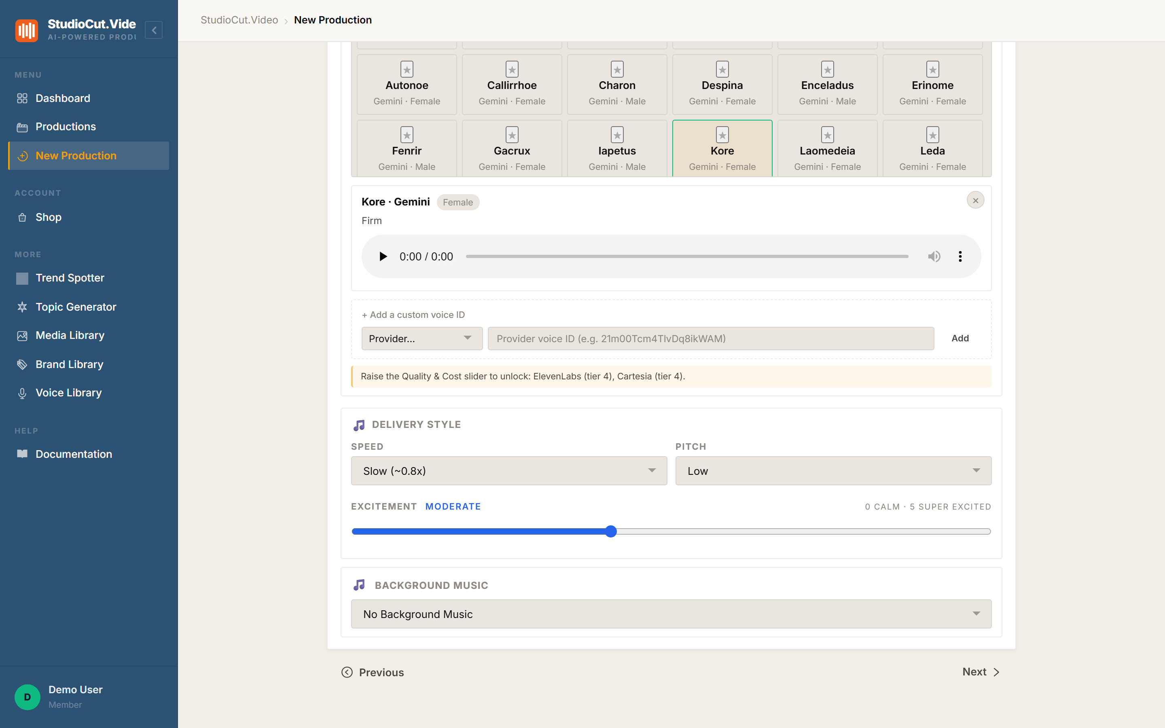Star the Laomedeia voice card
The image size is (1165, 728).
tap(828, 135)
